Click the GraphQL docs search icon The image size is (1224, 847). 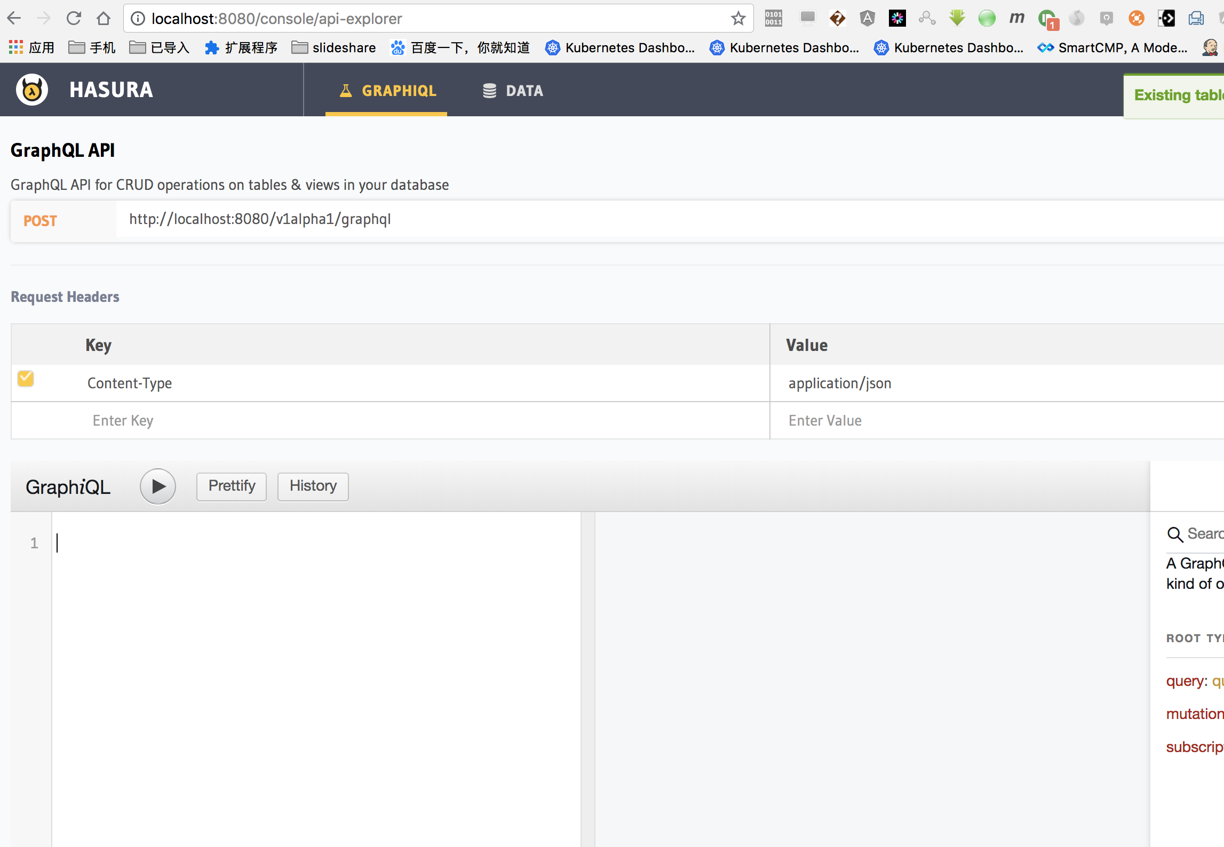(x=1174, y=533)
